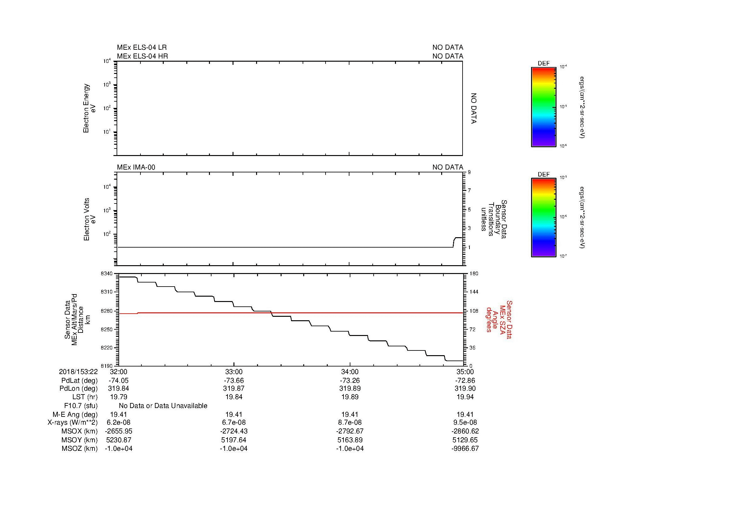735x520 pixels.
Task: Click the 'MSOY (km)' row label
Action: [80, 440]
